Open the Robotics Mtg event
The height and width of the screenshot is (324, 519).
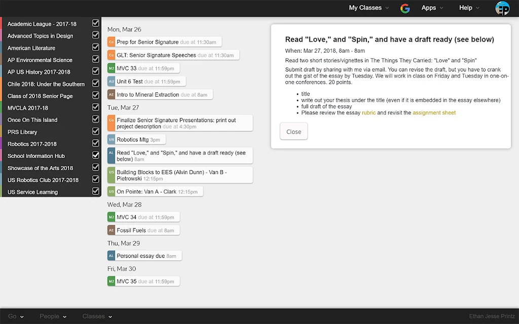pyautogui.click(x=136, y=140)
